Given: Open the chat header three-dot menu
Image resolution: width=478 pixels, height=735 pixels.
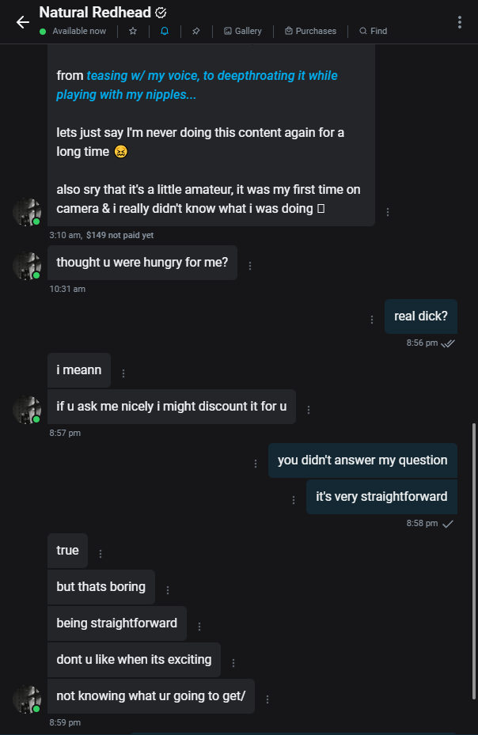Looking at the screenshot, I should [459, 22].
